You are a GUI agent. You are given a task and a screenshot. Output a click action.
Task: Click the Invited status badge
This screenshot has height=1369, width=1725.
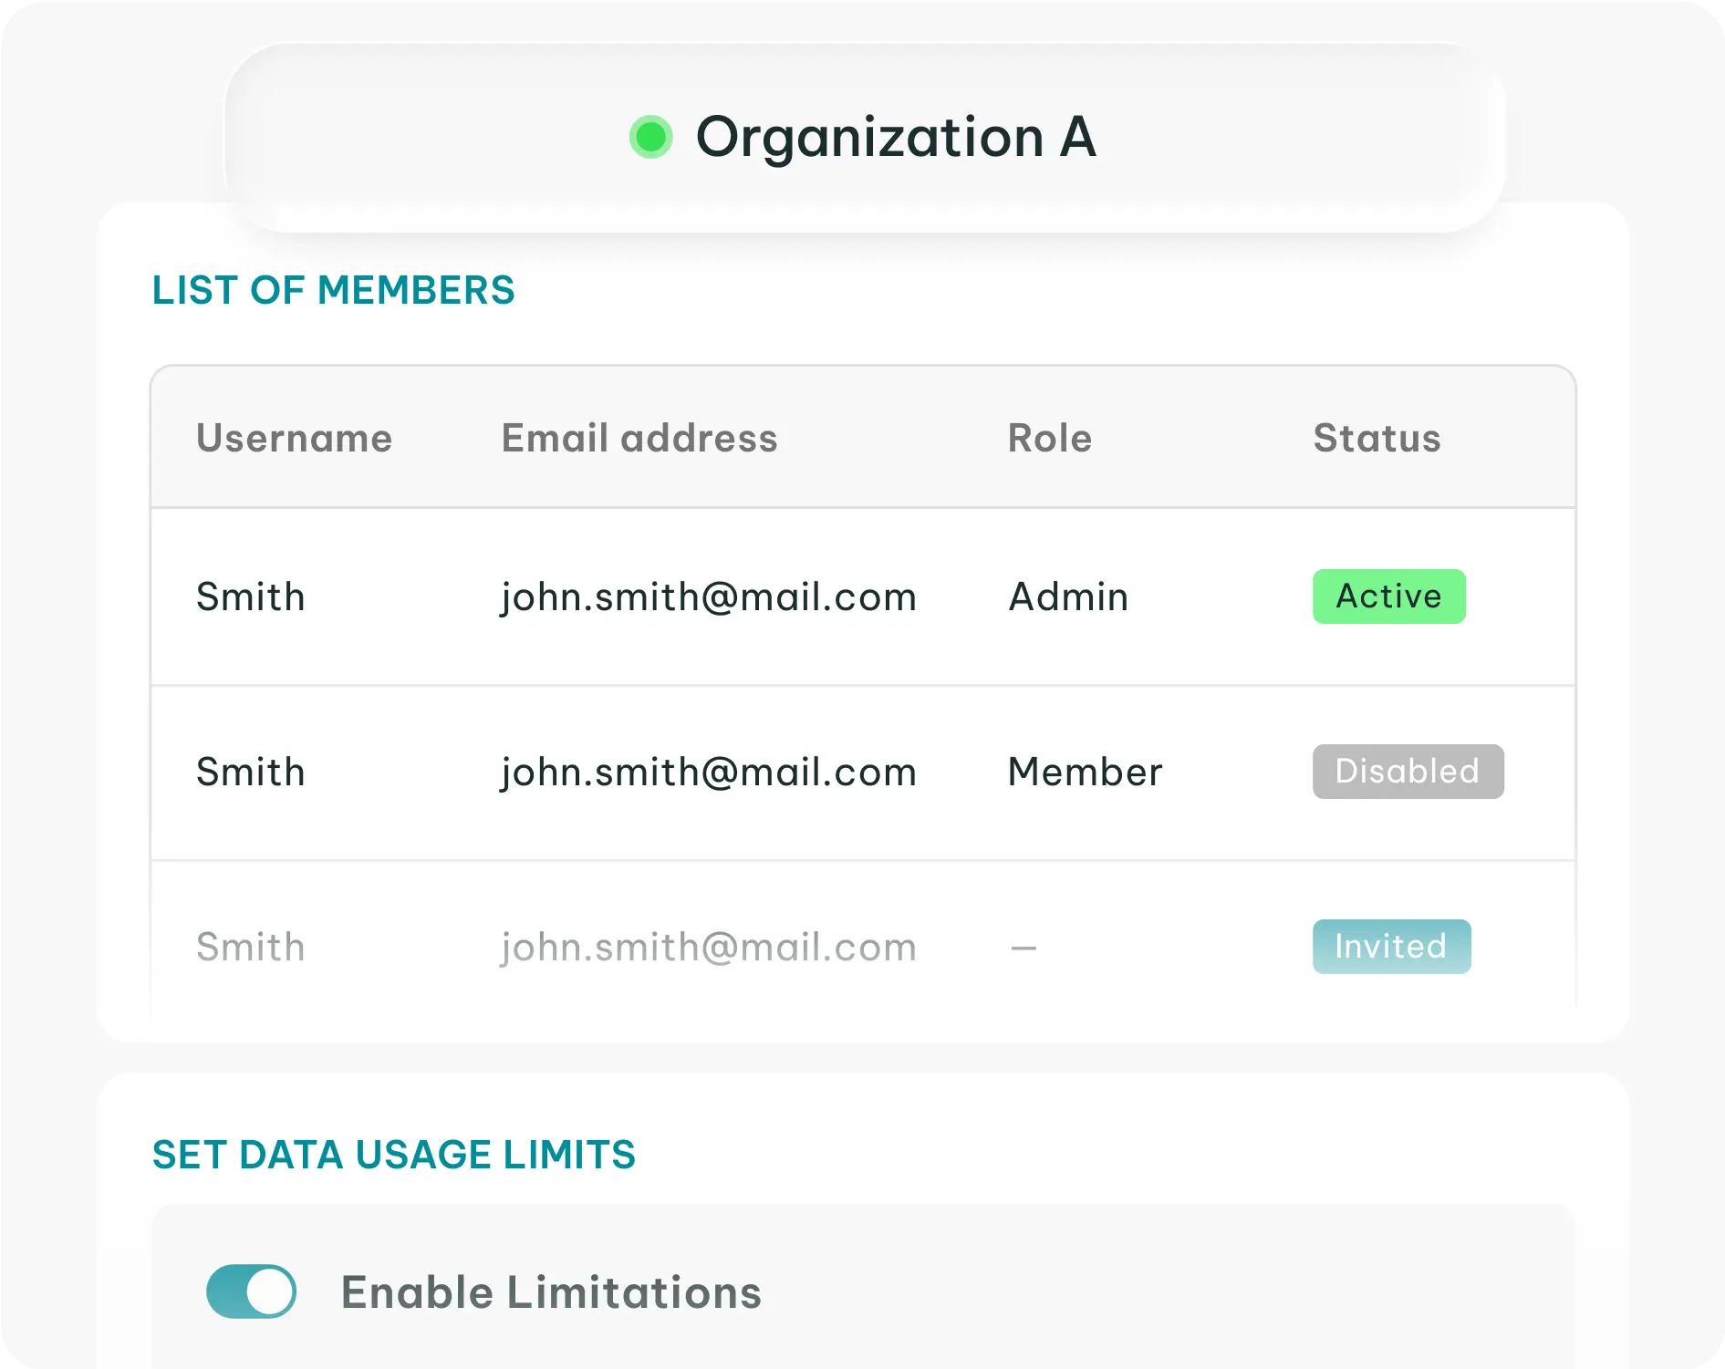[1391, 947]
